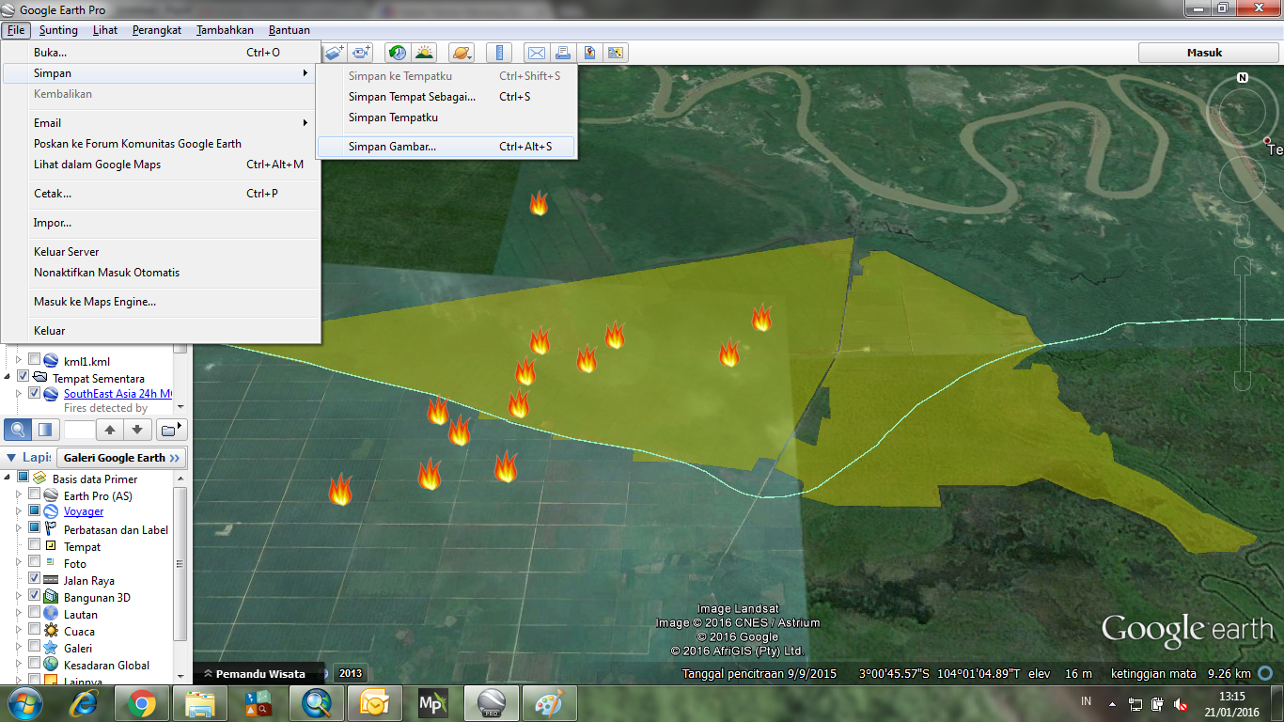Choose Simpan Gambar... from the submenu

tap(446, 147)
